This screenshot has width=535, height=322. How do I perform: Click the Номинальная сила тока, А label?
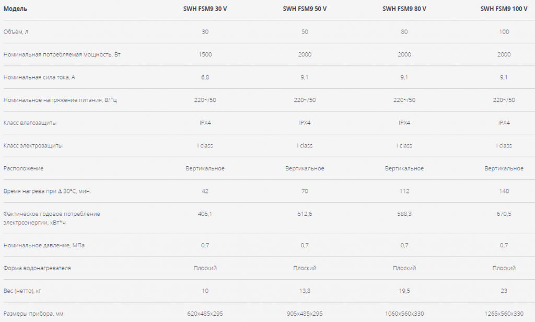pyautogui.click(x=39, y=77)
